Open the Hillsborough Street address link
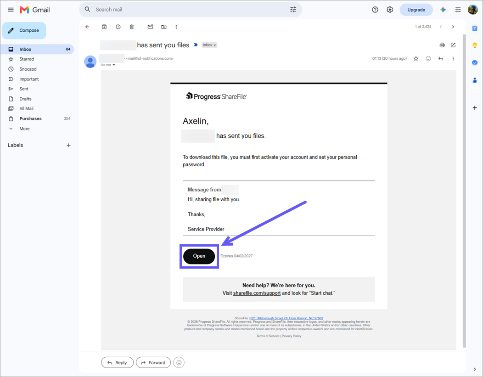The height and width of the screenshot is (377, 483). pyautogui.click(x=286, y=318)
